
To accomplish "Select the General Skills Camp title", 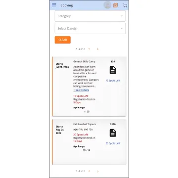I will click(x=84, y=61).
